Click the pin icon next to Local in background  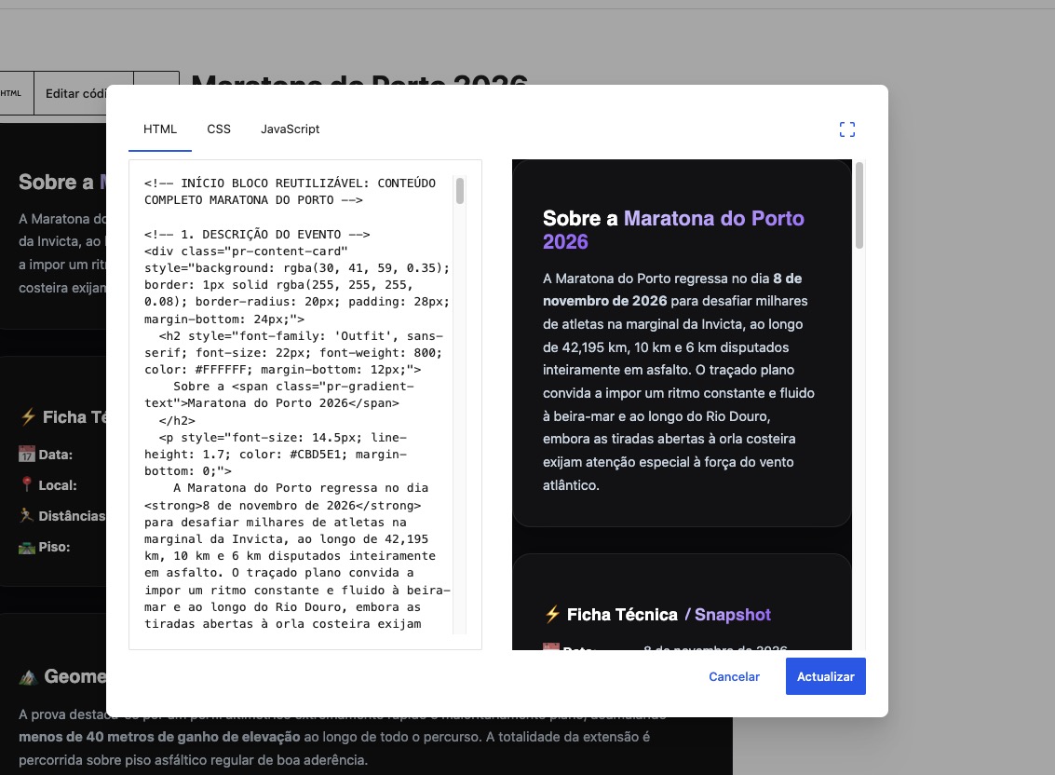(26, 484)
